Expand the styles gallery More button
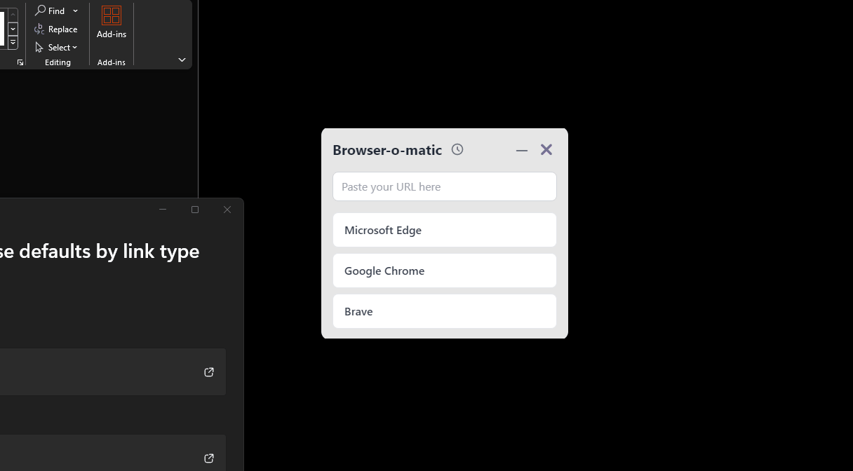 [x=13, y=43]
